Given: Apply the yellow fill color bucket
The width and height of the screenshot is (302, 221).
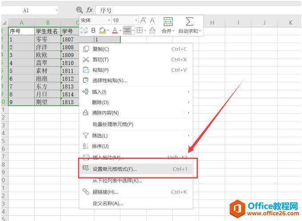Looking at the screenshot, I should tap(102, 30).
